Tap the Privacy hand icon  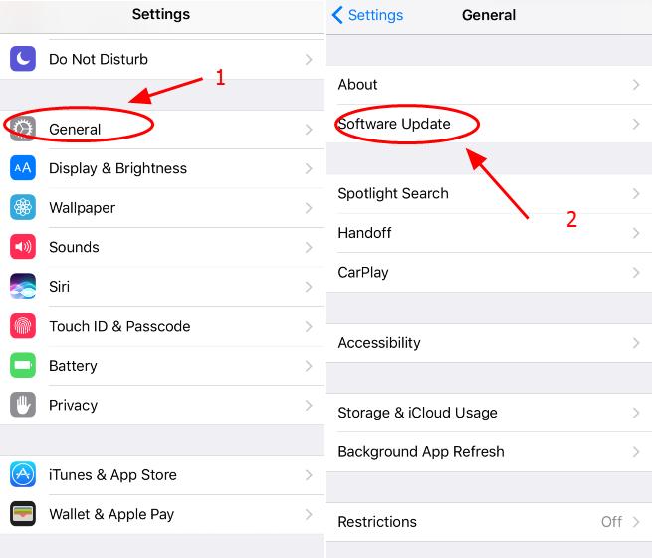tap(23, 405)
